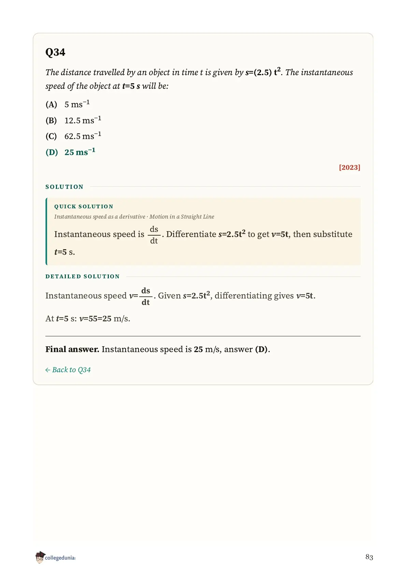This screenshot has height=575, width=406.
Task: Click the Final answer line
Action: pyautogui.click(x=158, y=349)
